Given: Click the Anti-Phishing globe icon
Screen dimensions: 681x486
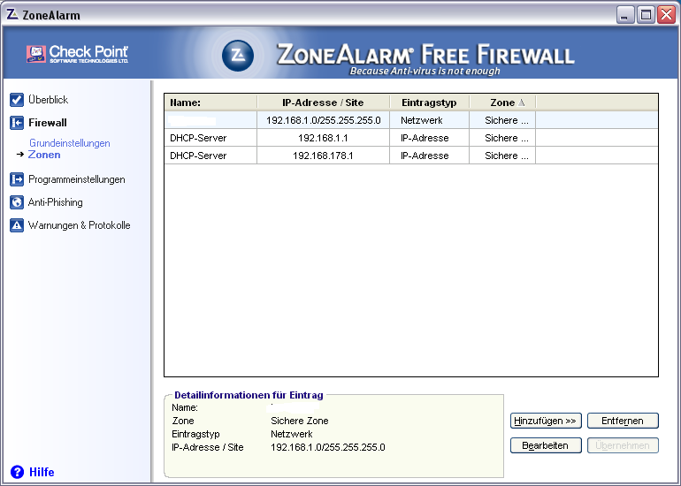Looking at the screenshot, I should click(17, 202).
